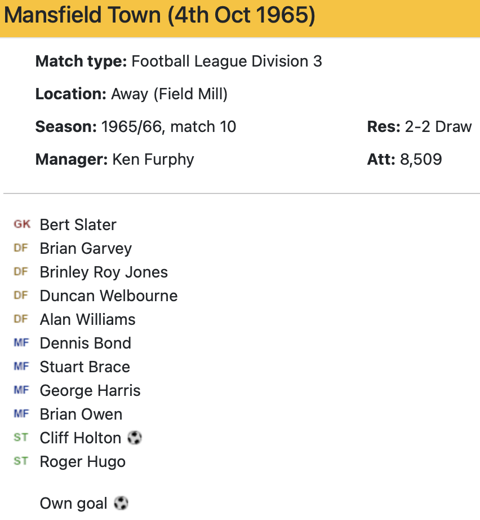Click the ST icon beside Cliff Holton

point(21,438)
